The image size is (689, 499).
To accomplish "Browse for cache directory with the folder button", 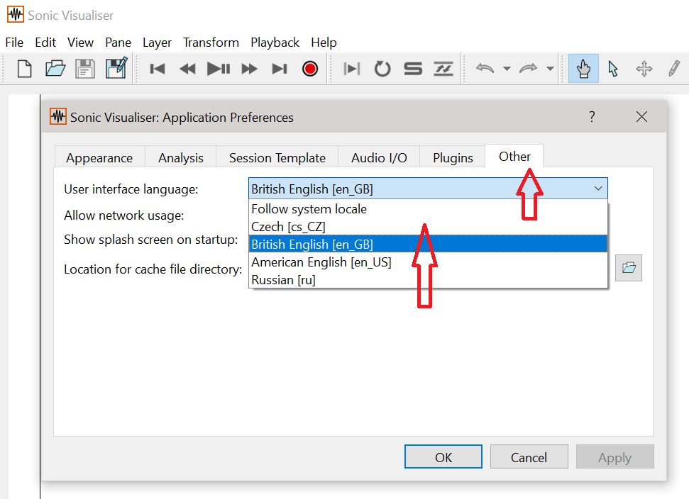I will click(x=629, y=268).
